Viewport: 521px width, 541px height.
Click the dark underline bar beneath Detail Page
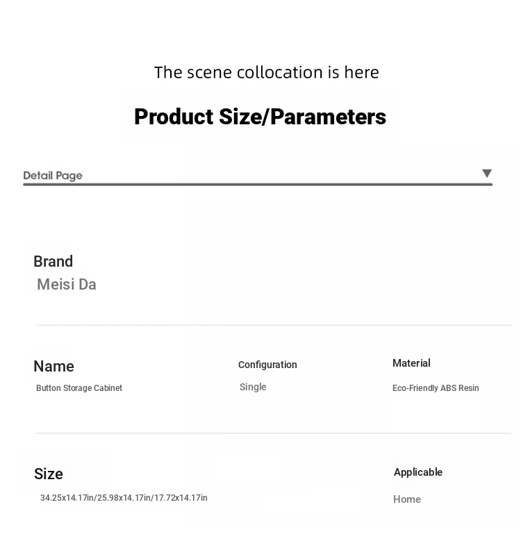click(258, 184)
